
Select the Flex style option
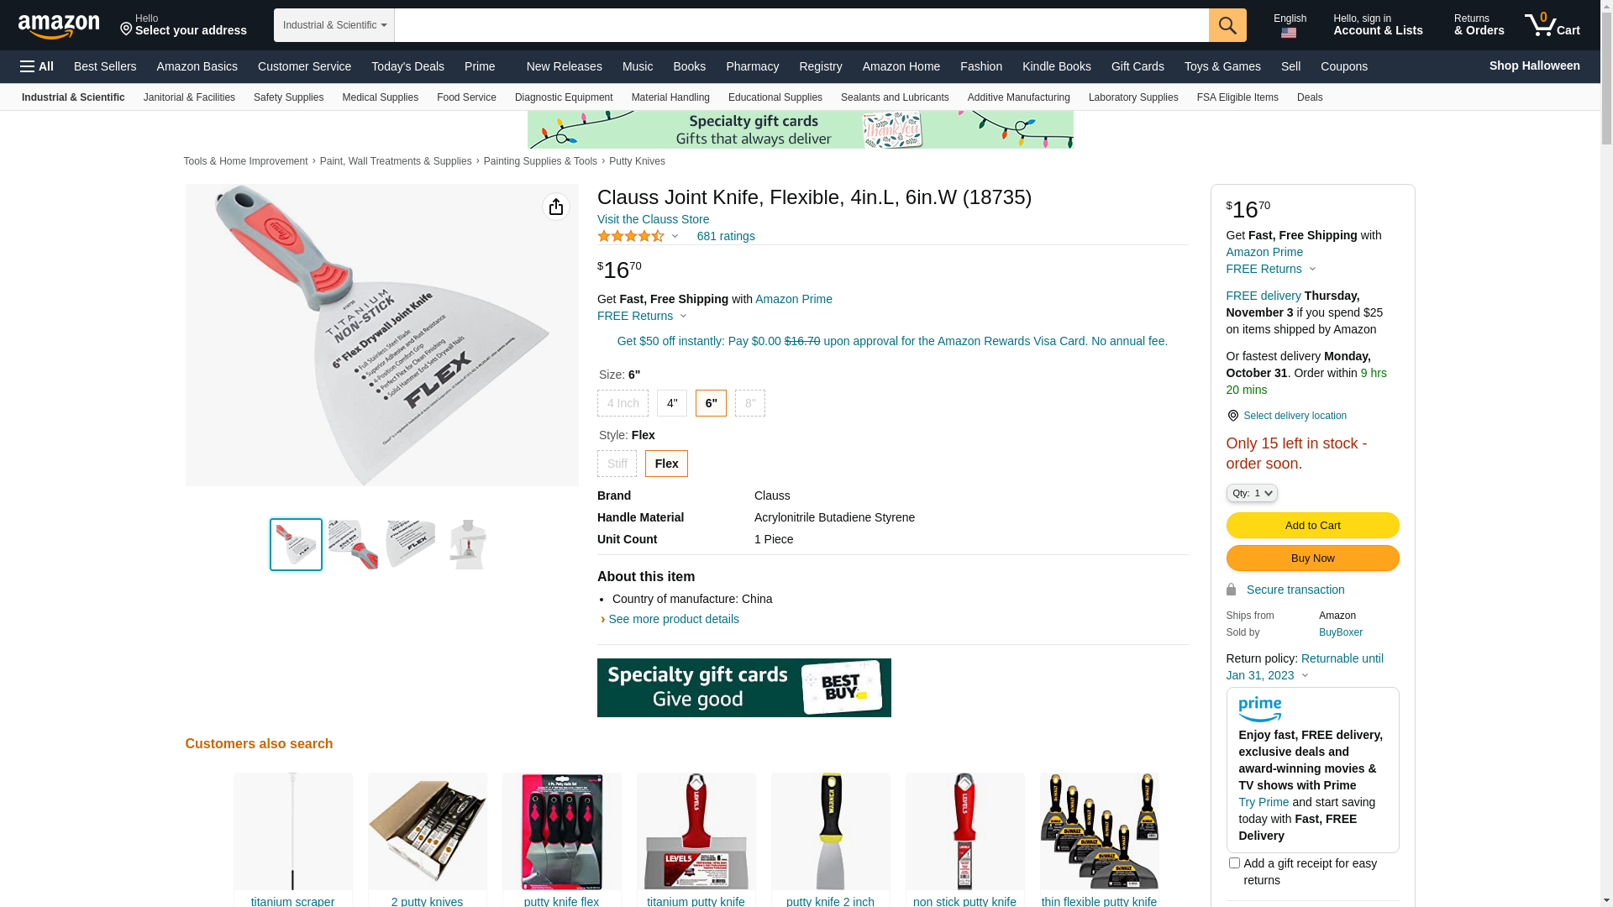point(666,464)
